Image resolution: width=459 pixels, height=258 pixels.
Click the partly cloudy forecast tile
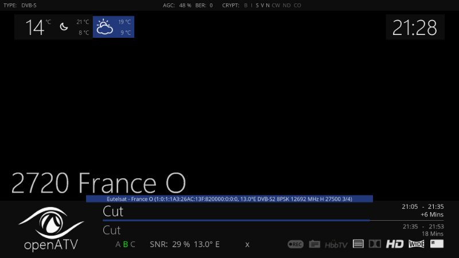pos(114,27)
